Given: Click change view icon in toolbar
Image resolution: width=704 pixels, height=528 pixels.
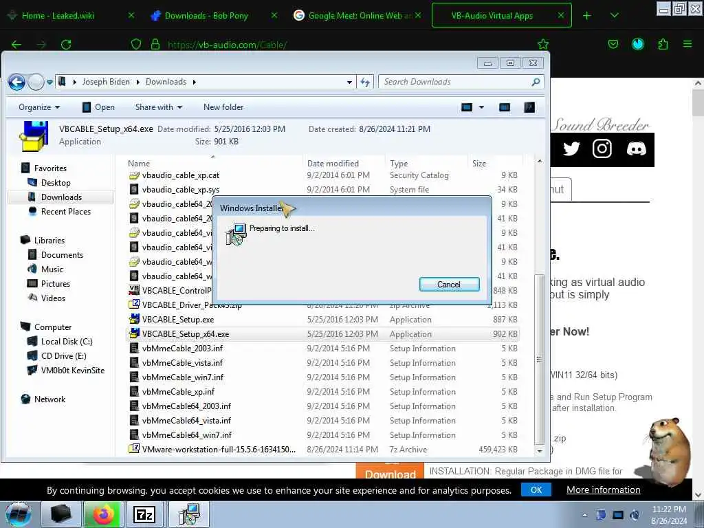Looking at the screenshot, I should pos(467,107).
